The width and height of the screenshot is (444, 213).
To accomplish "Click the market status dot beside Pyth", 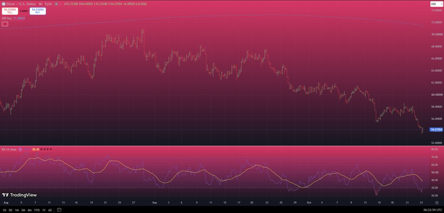I will 56,4.
